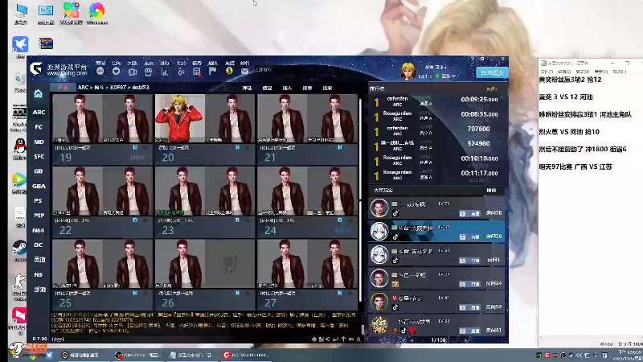The width and height of the screenshot is (643, 362).
Task: Click the room list vertical scrollbar
Action: (360, 199)
